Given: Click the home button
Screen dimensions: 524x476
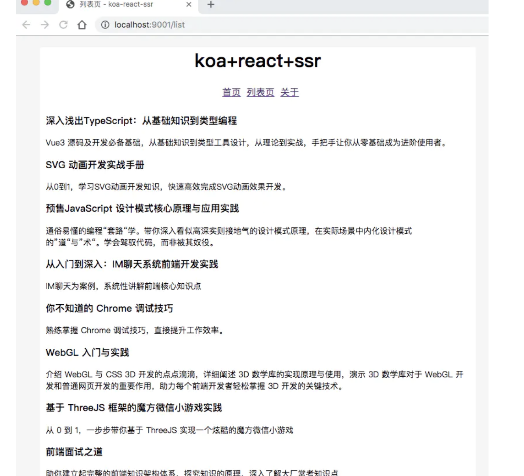Looking at the screenshot, I should (x=82, y=24).
